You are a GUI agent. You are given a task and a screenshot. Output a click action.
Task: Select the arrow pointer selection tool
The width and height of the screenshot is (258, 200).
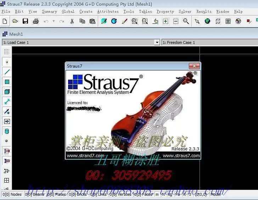click(197, 21)
